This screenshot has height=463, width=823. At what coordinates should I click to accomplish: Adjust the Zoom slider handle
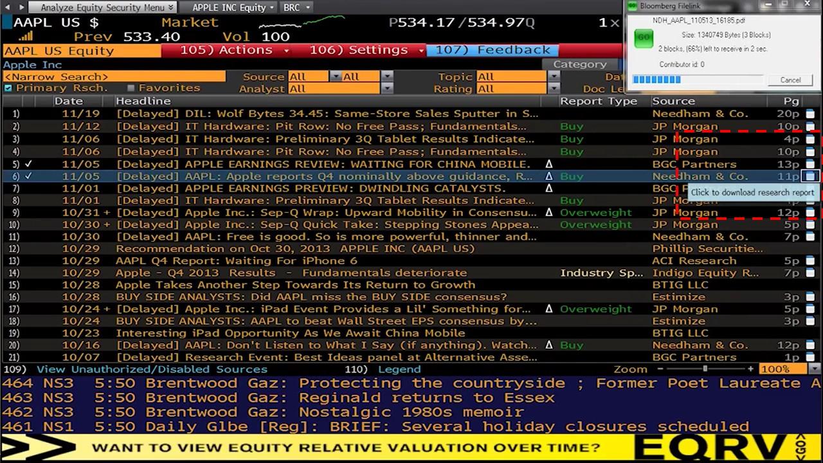[x=705, y=369]
